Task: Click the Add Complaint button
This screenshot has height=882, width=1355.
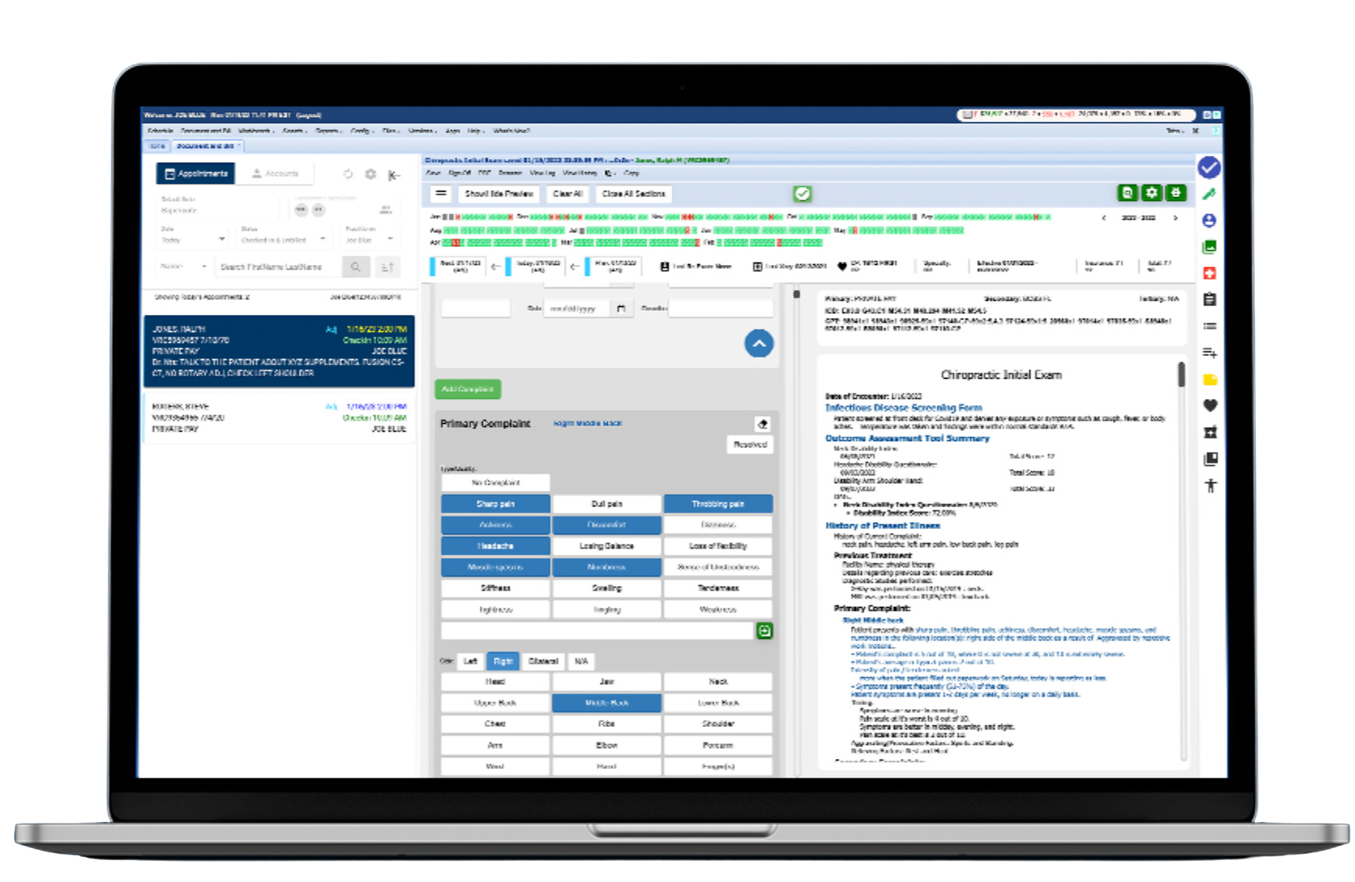Action: tap(468, 389)
